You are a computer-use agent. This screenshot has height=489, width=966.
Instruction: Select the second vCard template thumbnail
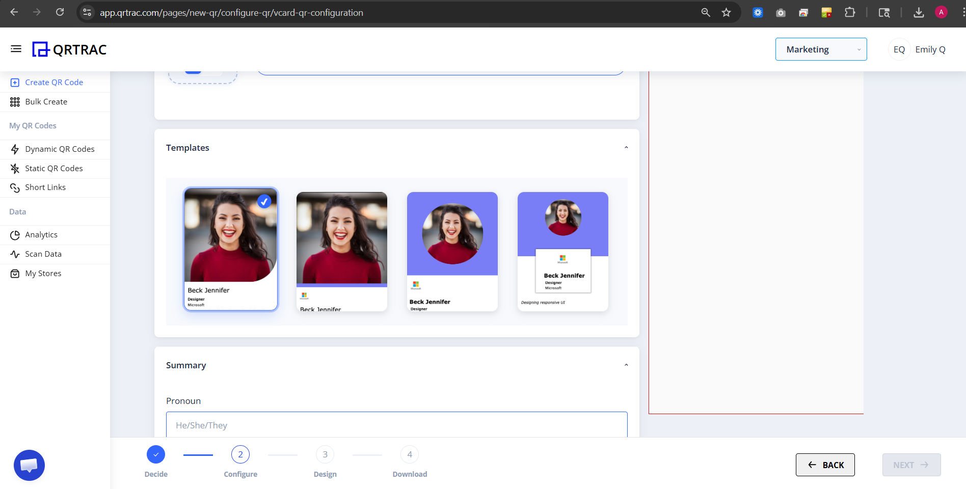[x=341, y=250]
